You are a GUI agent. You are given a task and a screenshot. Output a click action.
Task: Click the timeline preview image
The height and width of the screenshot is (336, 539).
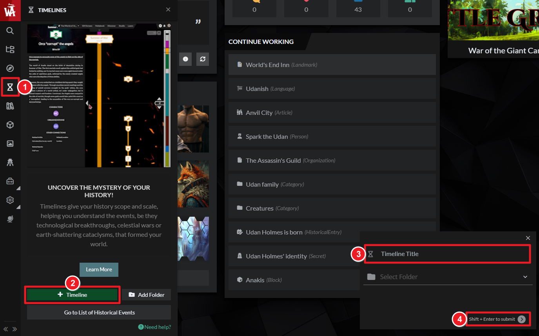99,95
